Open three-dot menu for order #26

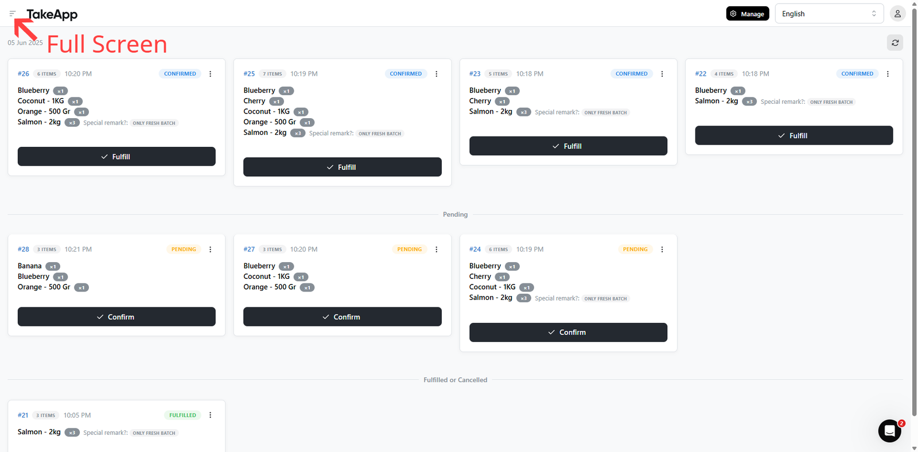coord(211,74)
